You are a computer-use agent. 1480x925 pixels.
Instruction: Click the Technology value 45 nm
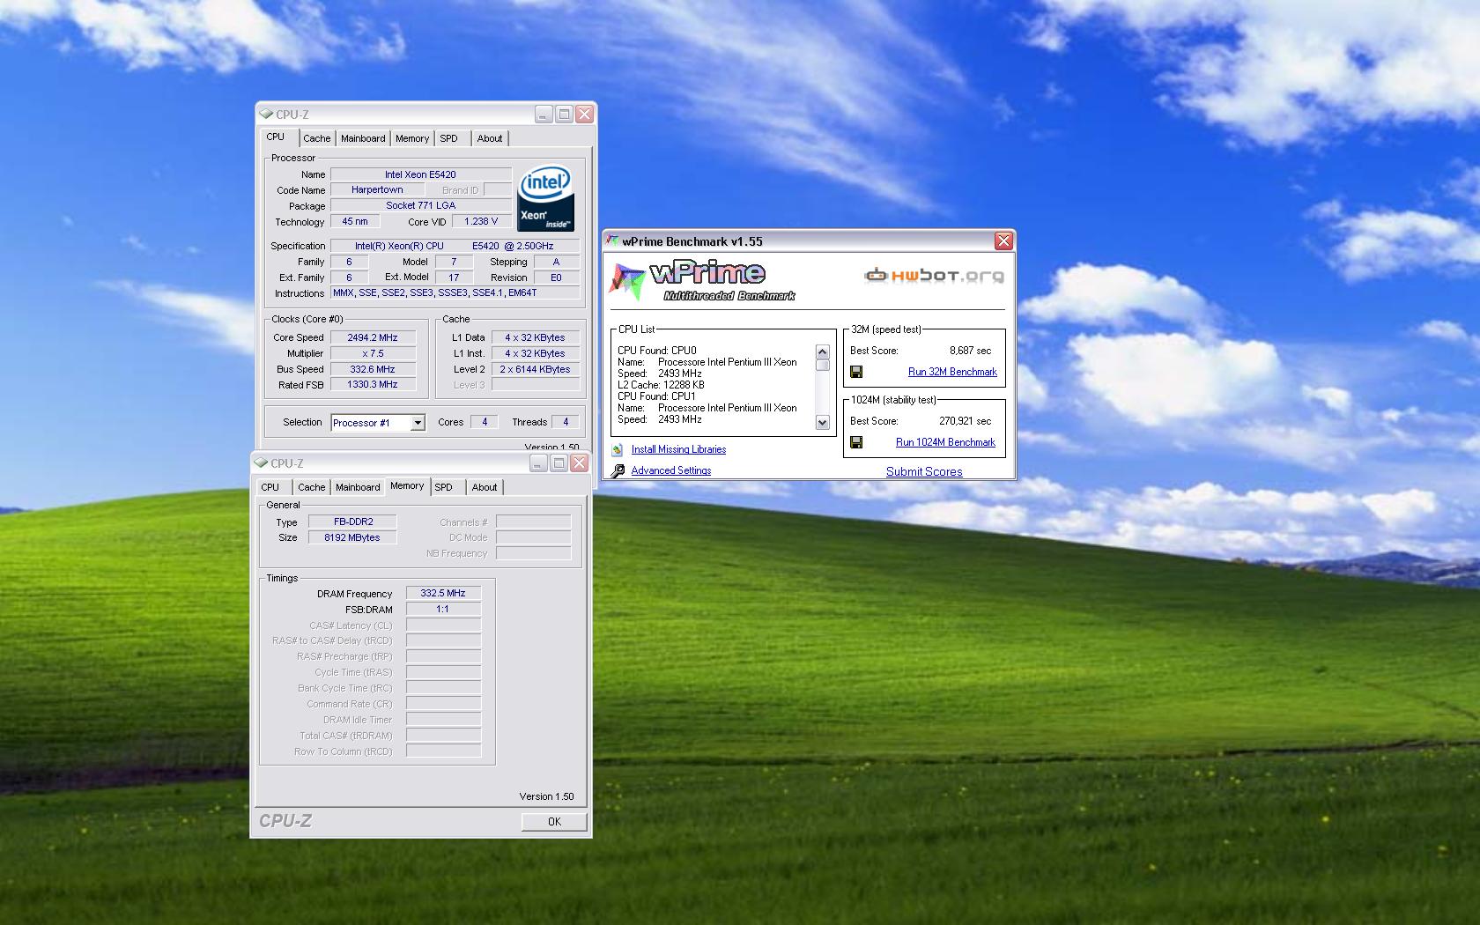pyautogui.click(x=355, y=221)
